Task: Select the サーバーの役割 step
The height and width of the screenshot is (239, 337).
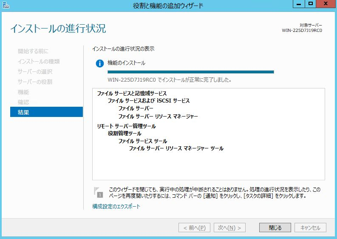Action: 35,82
